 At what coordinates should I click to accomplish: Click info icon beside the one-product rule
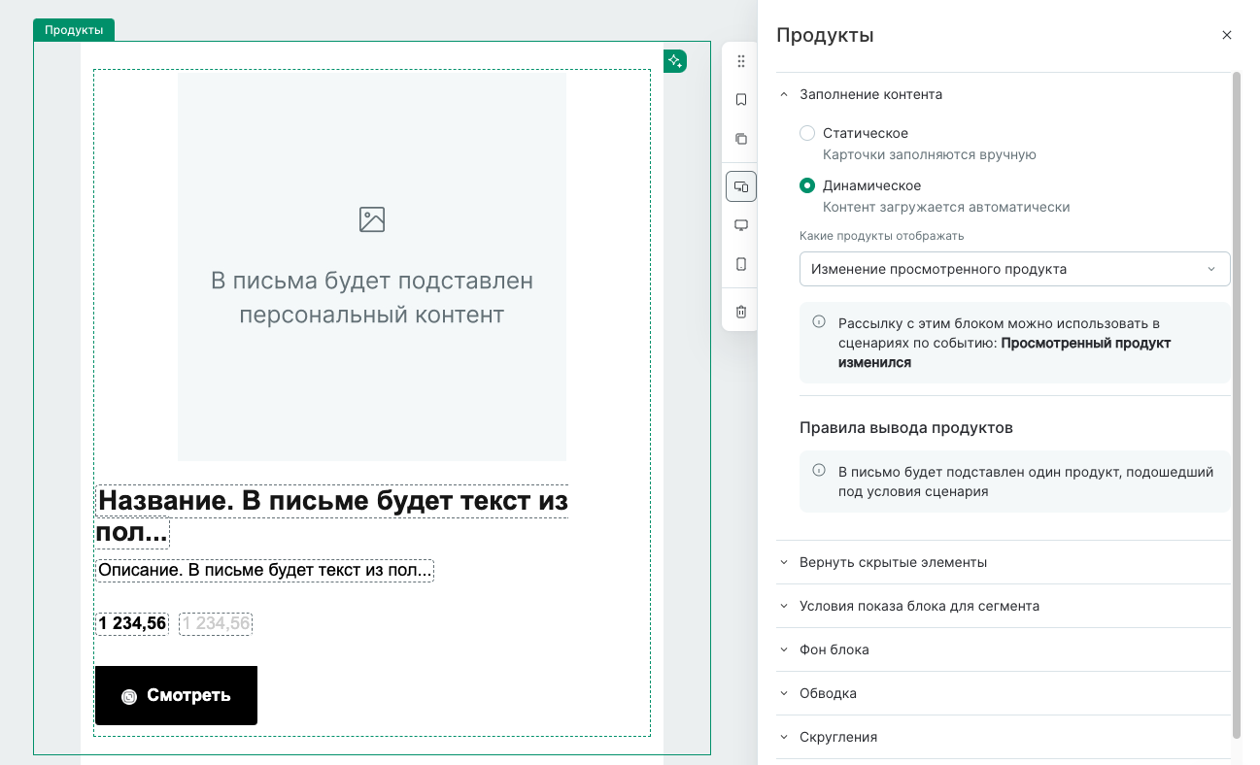[819, 471]
